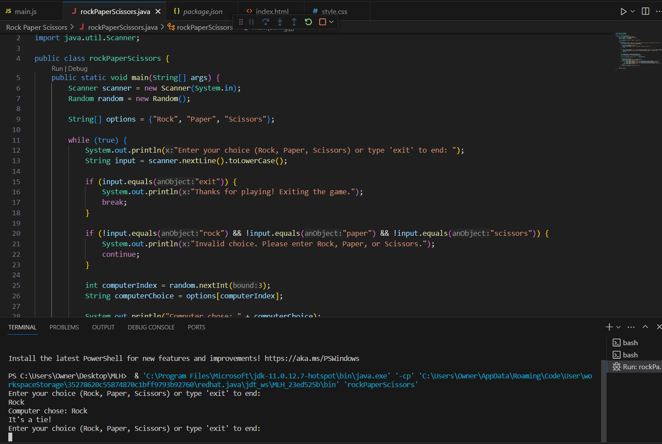Restart the debugger with the green icon
Viewport: 662px width, 444px height.
pyautogui.click(x=308, y=22)
